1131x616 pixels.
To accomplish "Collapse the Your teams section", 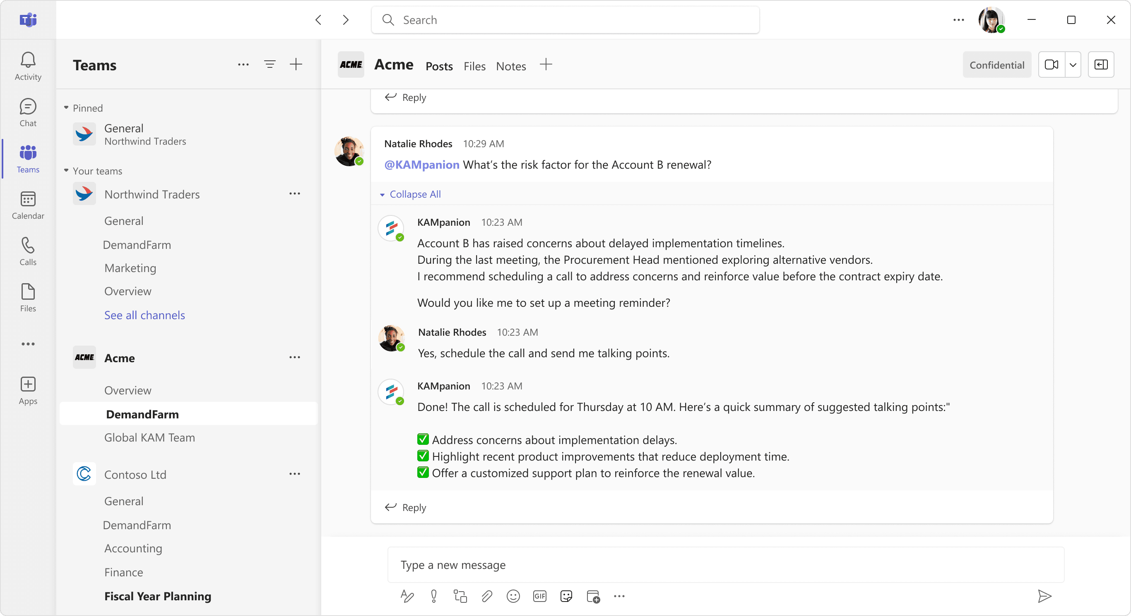I will pyautogui.click(x=66, y=171).
